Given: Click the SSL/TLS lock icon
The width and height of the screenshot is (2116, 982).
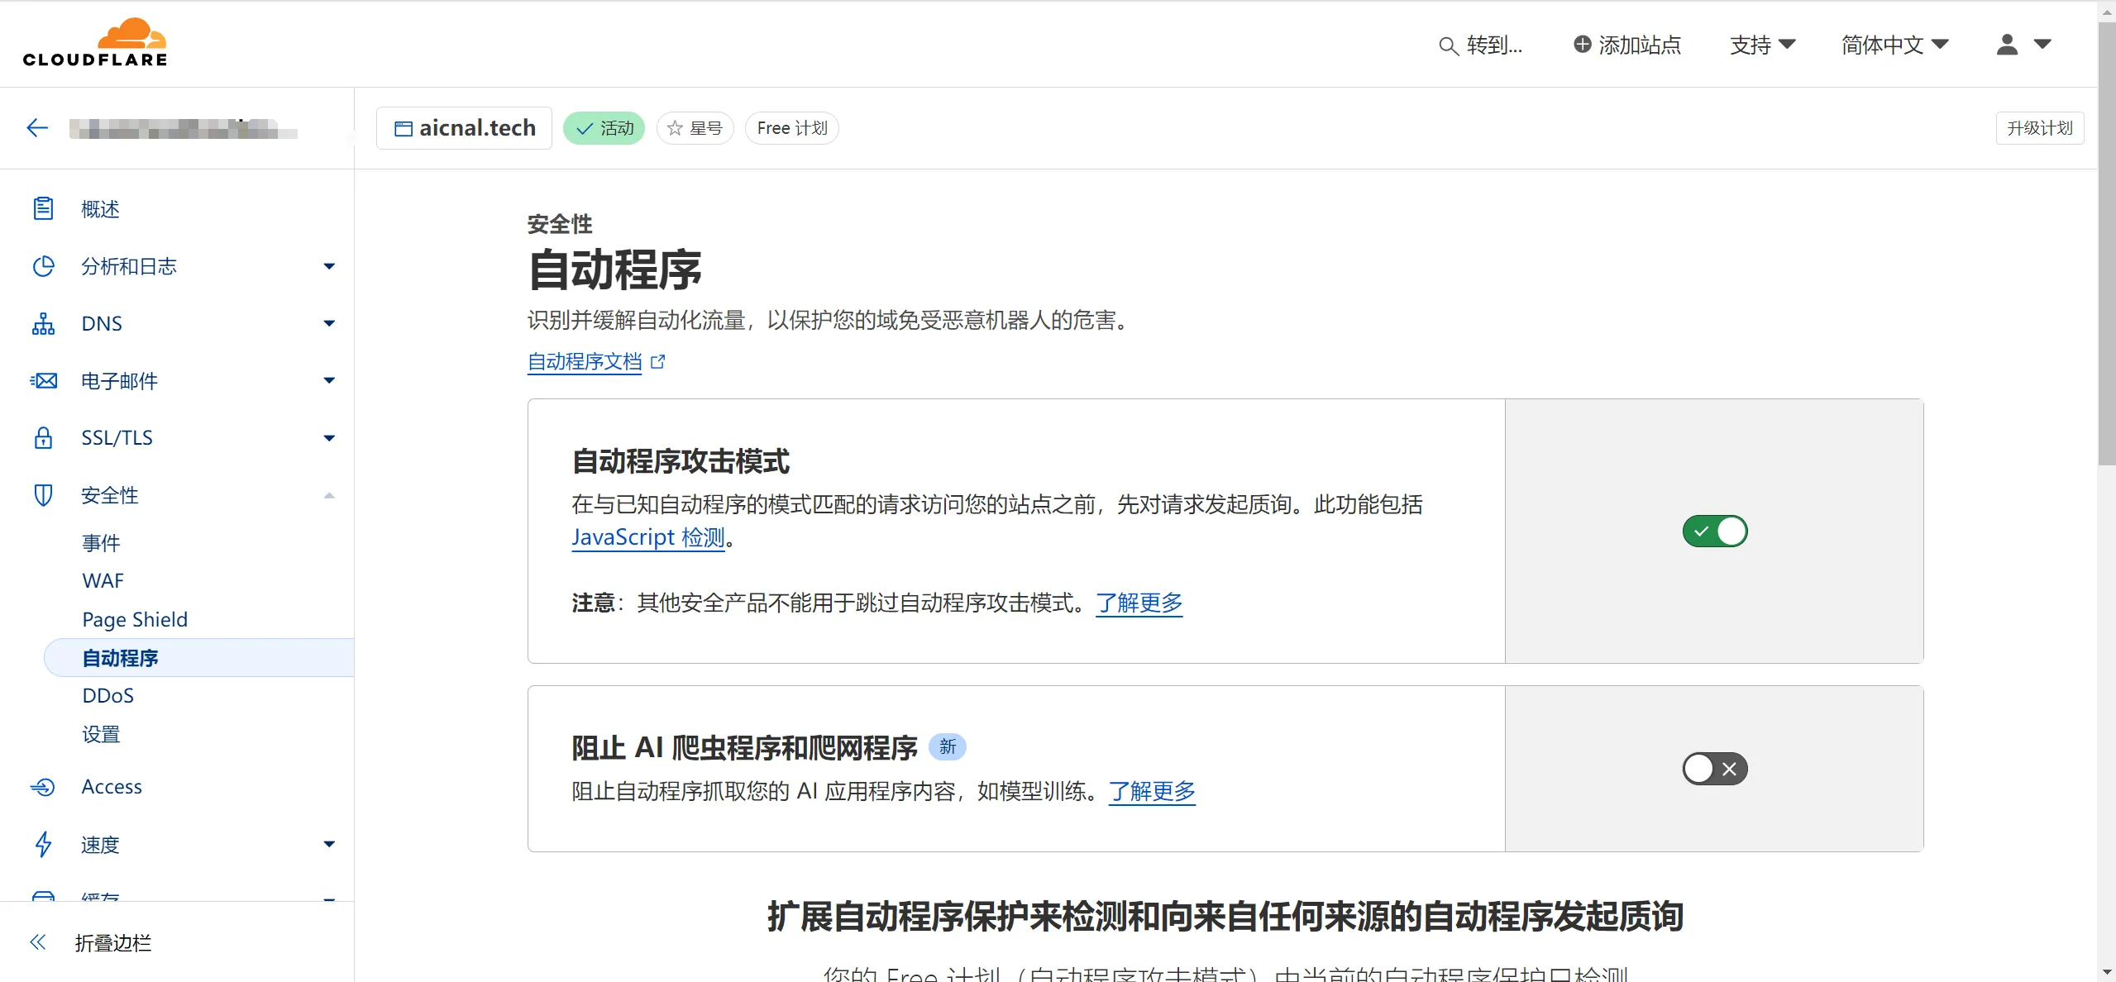Looking at the screenshot, I should (x=43, y=438).
